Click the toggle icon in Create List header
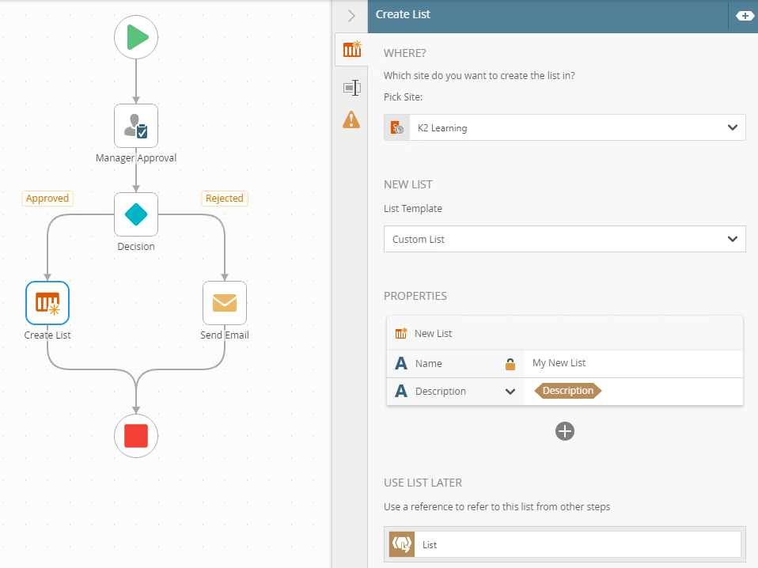Viewport: 758px width, 568px height. click(x=744, y=16)
